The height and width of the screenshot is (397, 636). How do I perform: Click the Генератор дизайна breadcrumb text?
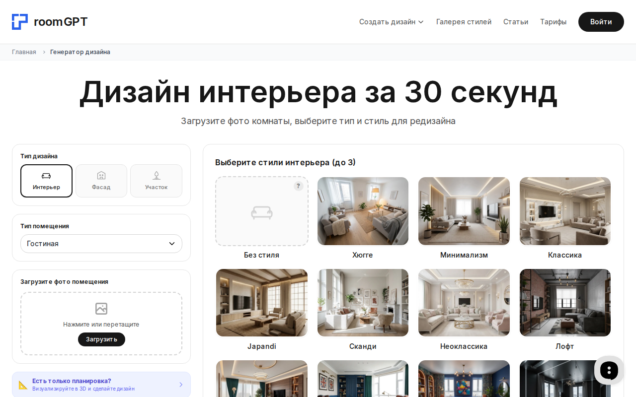point(80,52)
